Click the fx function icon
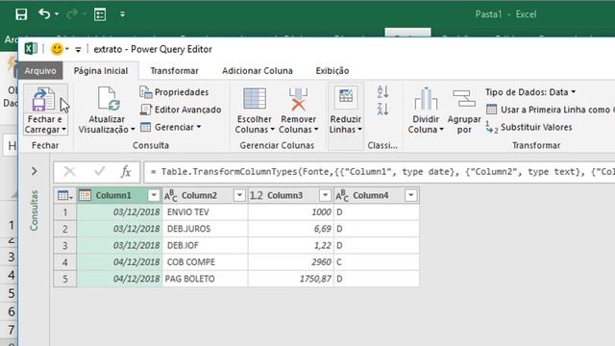The image size is (615, 346). (126, 171)
